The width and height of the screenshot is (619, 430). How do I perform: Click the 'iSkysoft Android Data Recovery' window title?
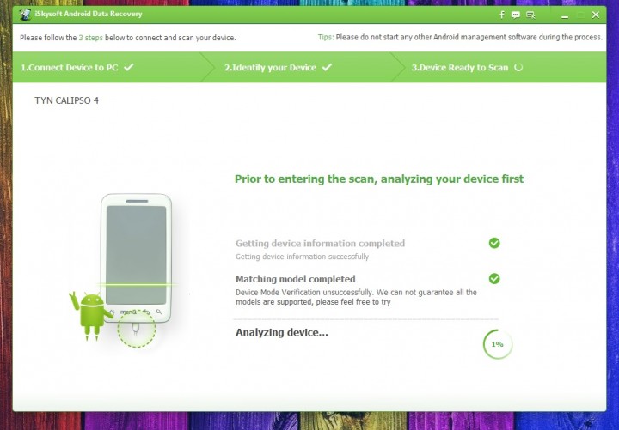pyautogui.click(x=89, y=14)
